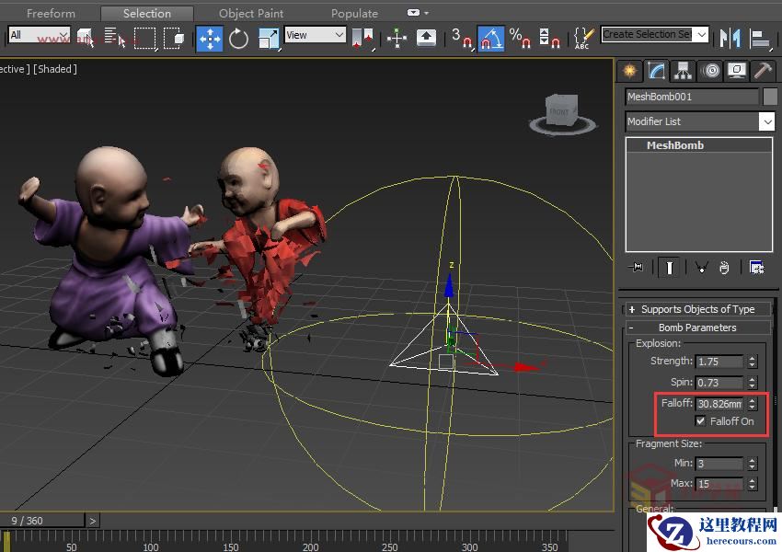Toggle Angle Snap in the toolbar
The height and width of the screenshot is (552, 782).
pos(491,38)
